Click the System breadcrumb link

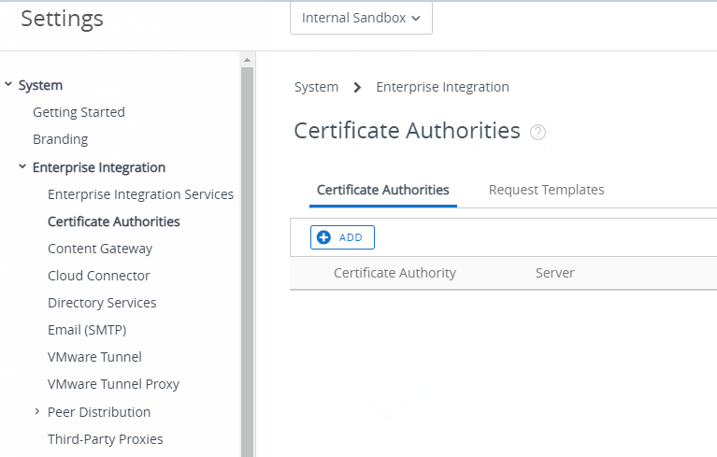[x=316, y=87]
